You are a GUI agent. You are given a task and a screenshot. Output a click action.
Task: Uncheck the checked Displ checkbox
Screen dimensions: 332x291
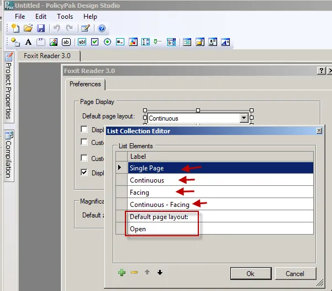click(85, 173)
